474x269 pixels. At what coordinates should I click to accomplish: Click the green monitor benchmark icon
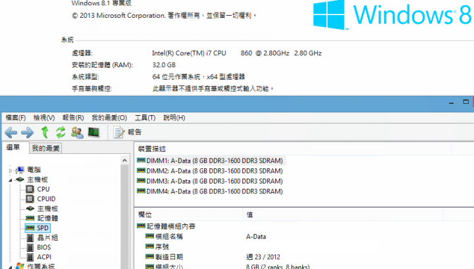[x=93, y=132]
